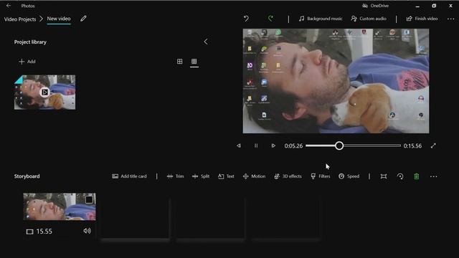Undo the last edit
Screen dimensions: 459x258
click(246, 19)
